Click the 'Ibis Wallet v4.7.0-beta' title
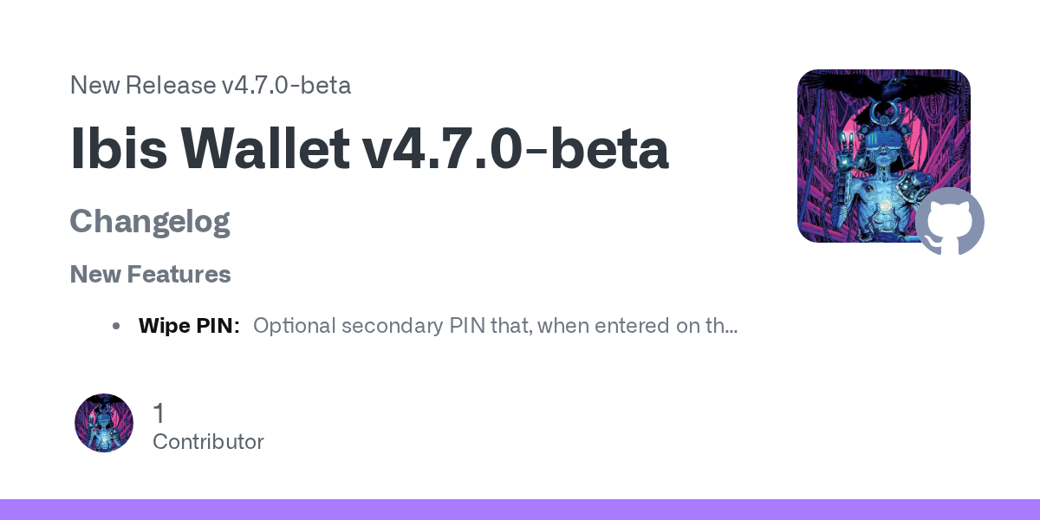This screenshot has height=520, width=1040. pyautogui.click(x=369, y=149)
